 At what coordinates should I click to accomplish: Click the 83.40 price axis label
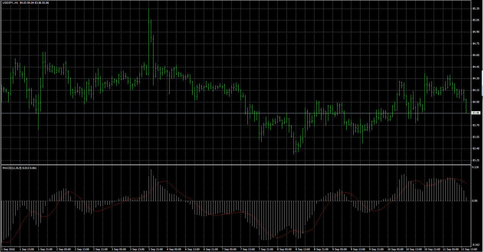(x=476, y=149)
